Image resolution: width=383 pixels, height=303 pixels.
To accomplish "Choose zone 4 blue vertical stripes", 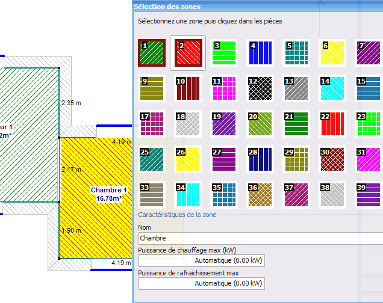I will point(260,53).
